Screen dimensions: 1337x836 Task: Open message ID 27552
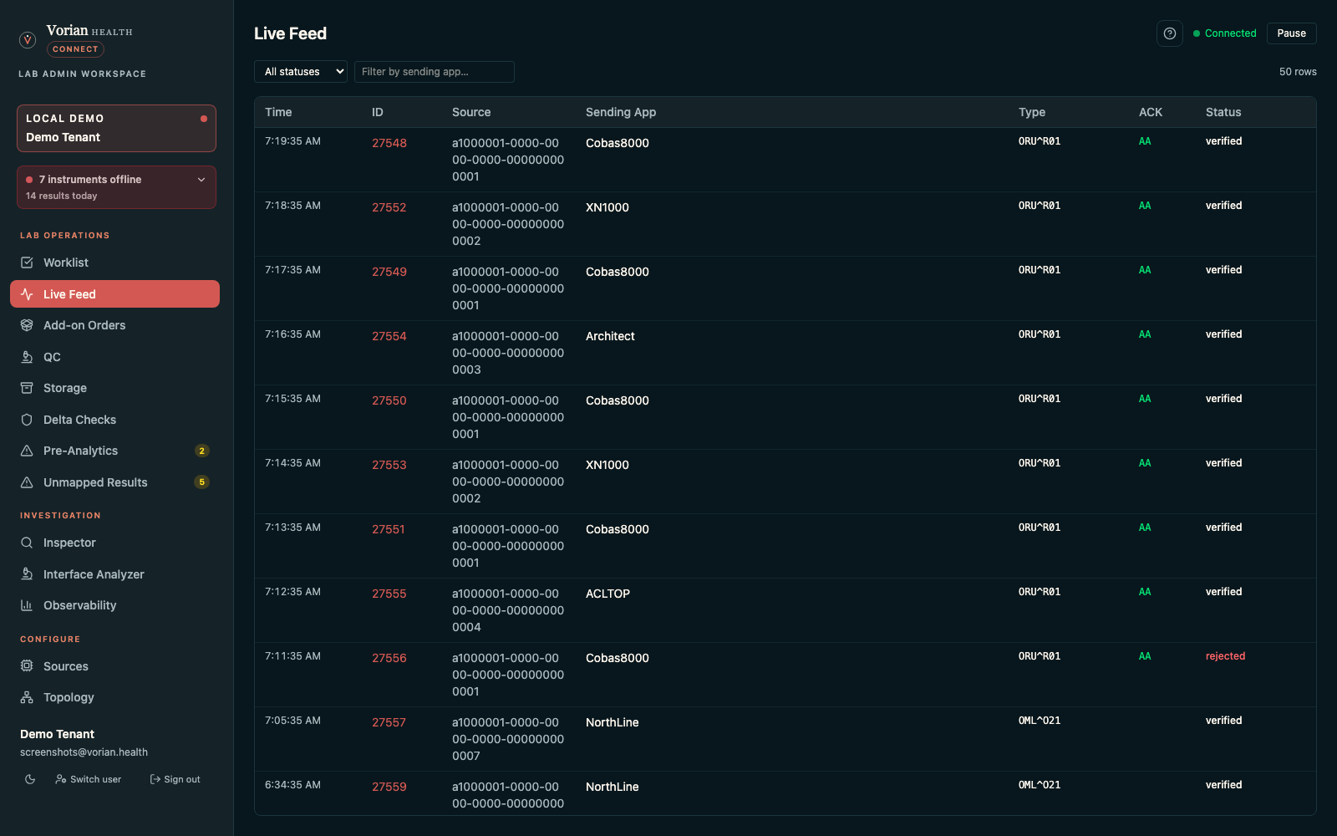[389, 207]
